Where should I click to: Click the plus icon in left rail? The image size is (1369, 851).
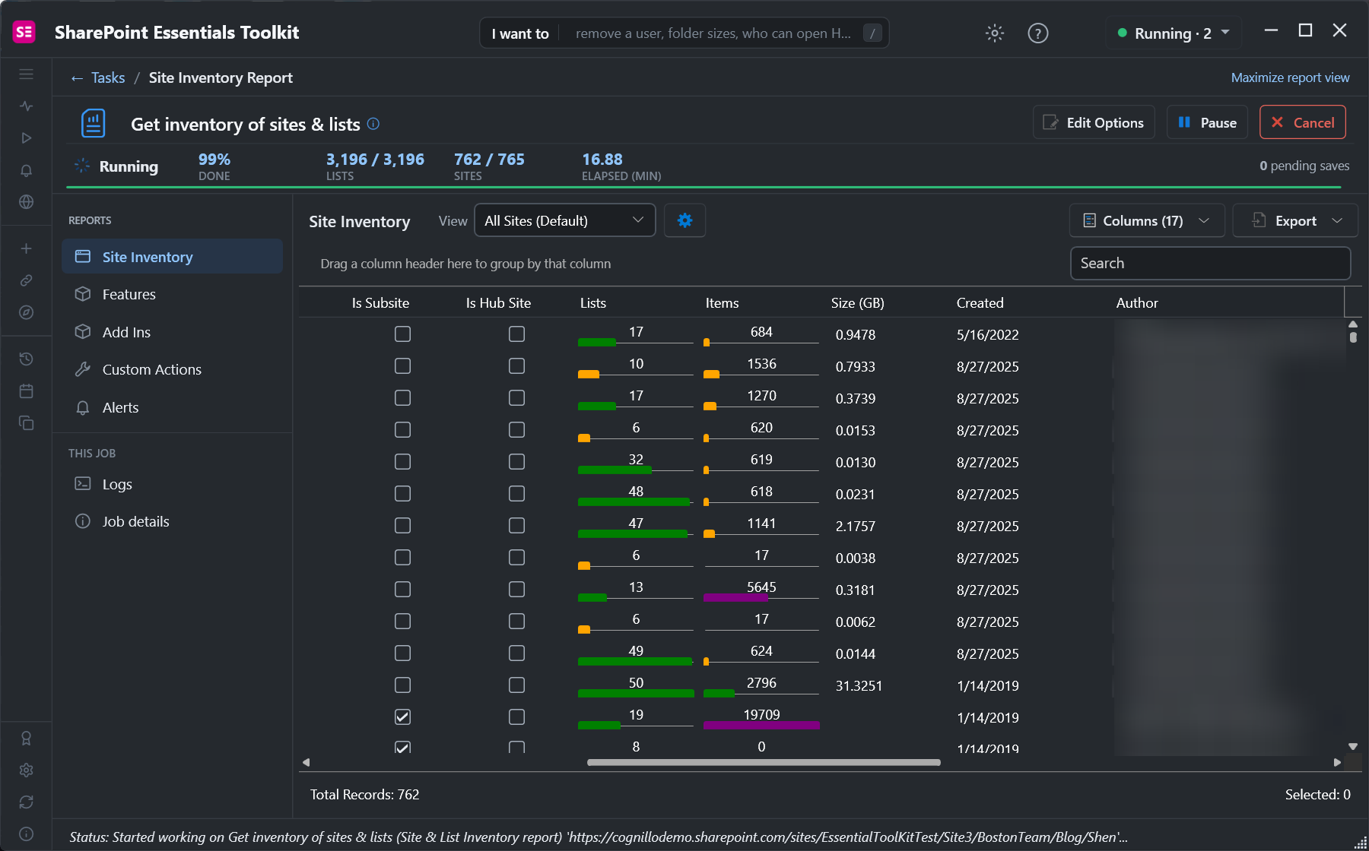point(27,248)
